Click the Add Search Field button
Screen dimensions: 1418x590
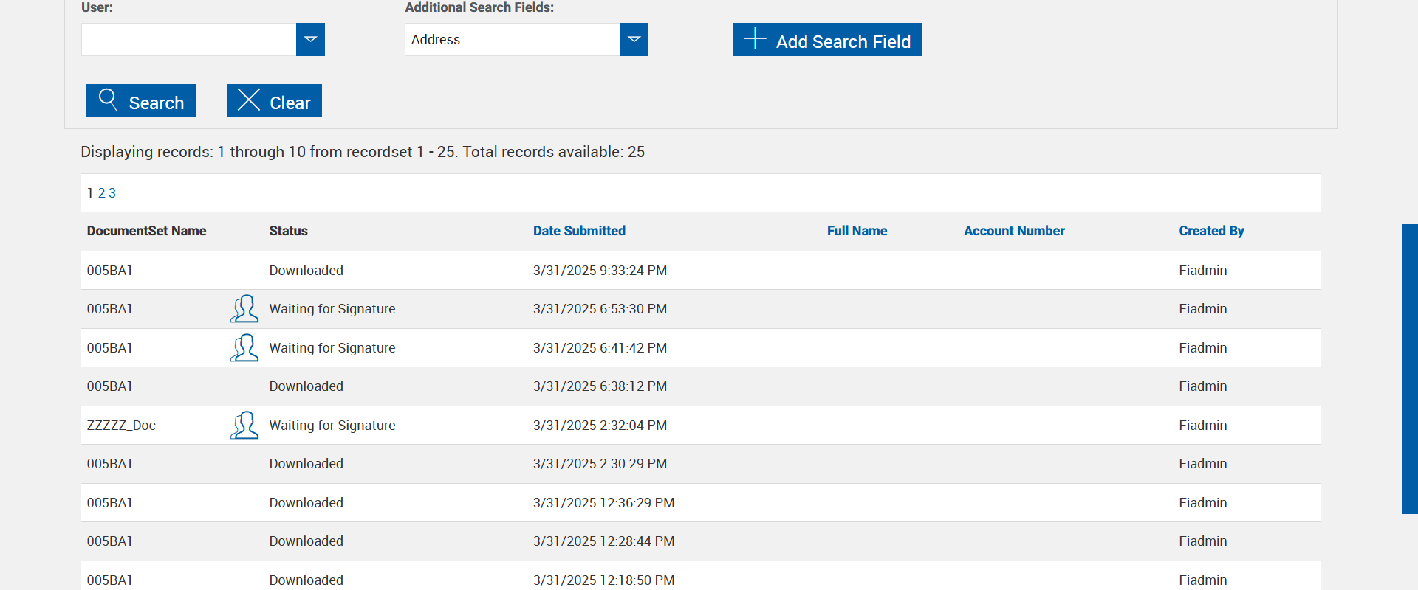827,40
